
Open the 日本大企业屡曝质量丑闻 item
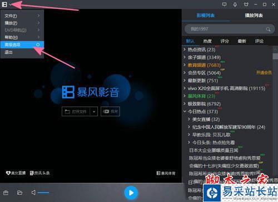[214, 150]
